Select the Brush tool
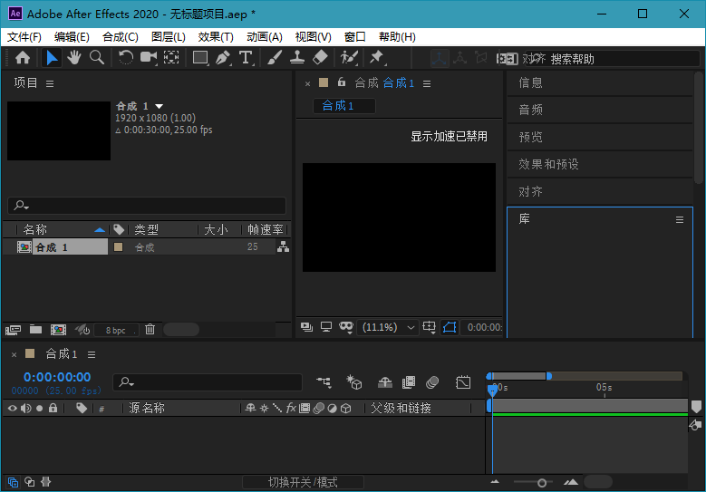The height and width of the screenshot is (492, 706). point(276,58)
